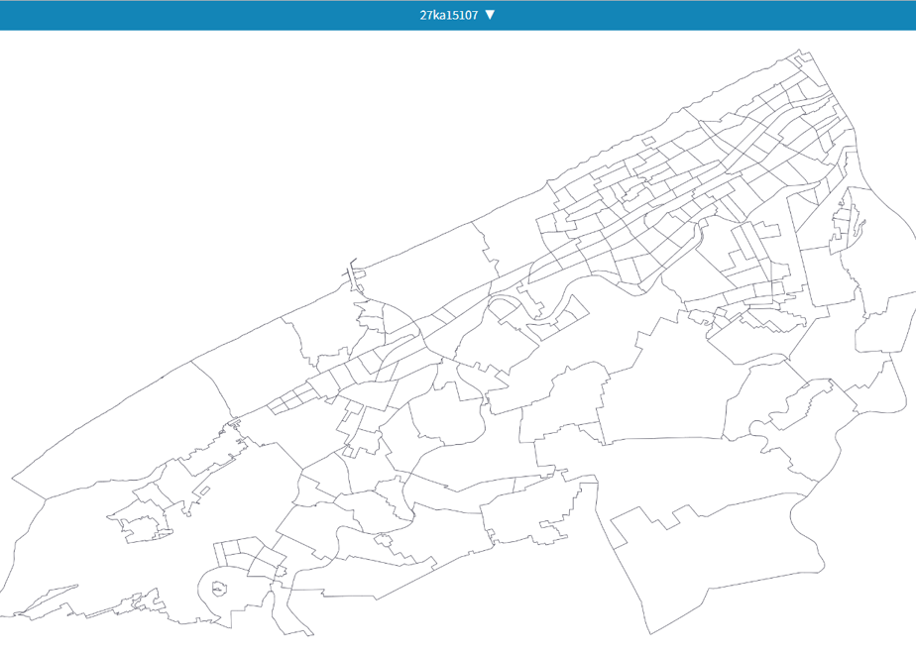916x654 pixels.
Task: Open the 27ka15107 dropdown arrow
Action: pyautogui.click(x=490, y=15)
